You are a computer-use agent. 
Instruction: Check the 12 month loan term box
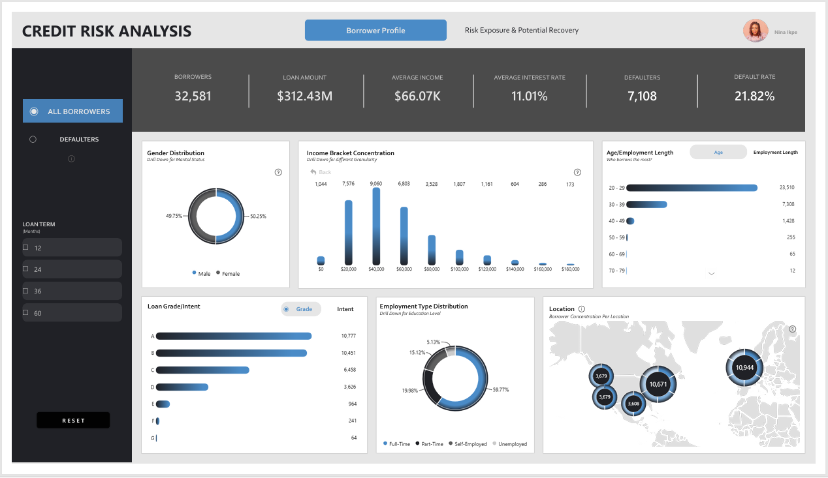pyautogui.click(x=26, y=248)
